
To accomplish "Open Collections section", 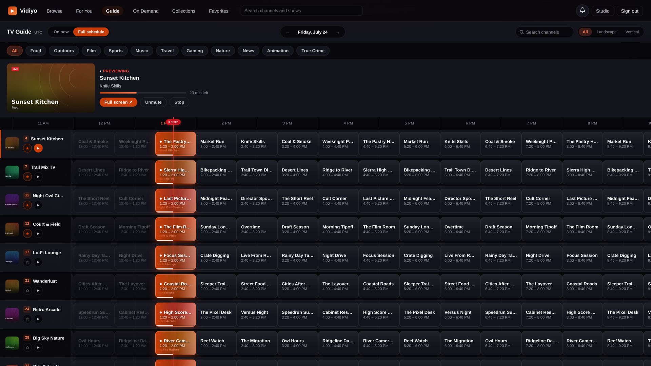I will tap(184, 11).
